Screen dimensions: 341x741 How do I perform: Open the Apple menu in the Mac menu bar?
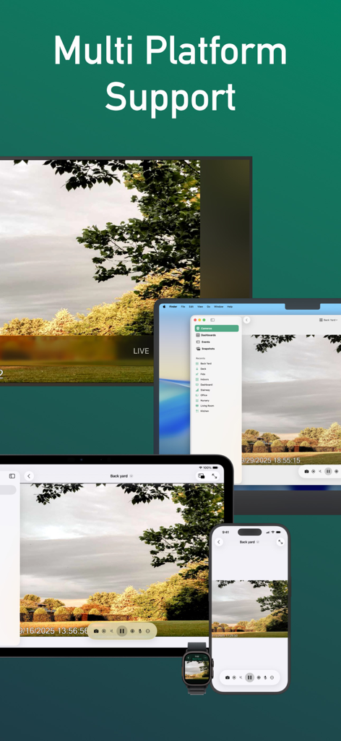[164, 306]
